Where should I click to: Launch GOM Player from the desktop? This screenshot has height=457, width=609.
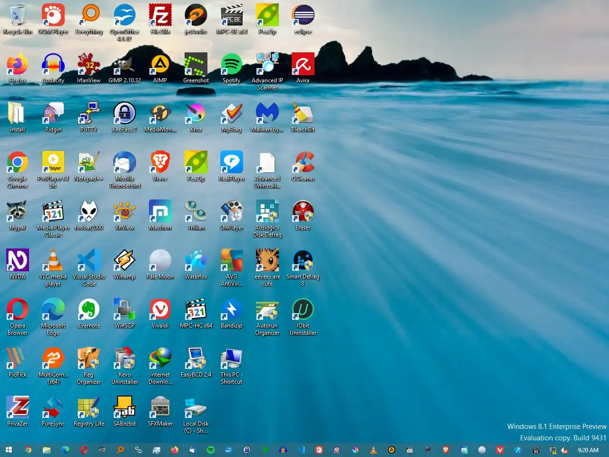[53, 20]
